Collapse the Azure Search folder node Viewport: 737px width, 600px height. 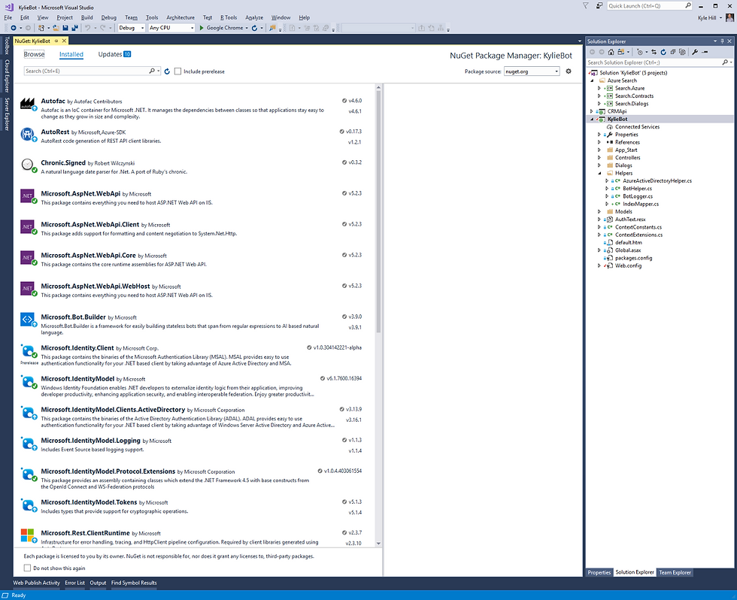[x=592, y=80]
